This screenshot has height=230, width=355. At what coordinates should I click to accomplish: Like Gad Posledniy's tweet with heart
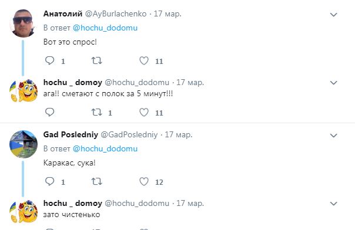tap(144, 181)
